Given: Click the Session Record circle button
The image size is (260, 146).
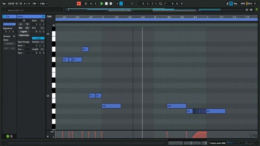Looking at the screenshot, I should pyautogui.click(x=132, y=4).
